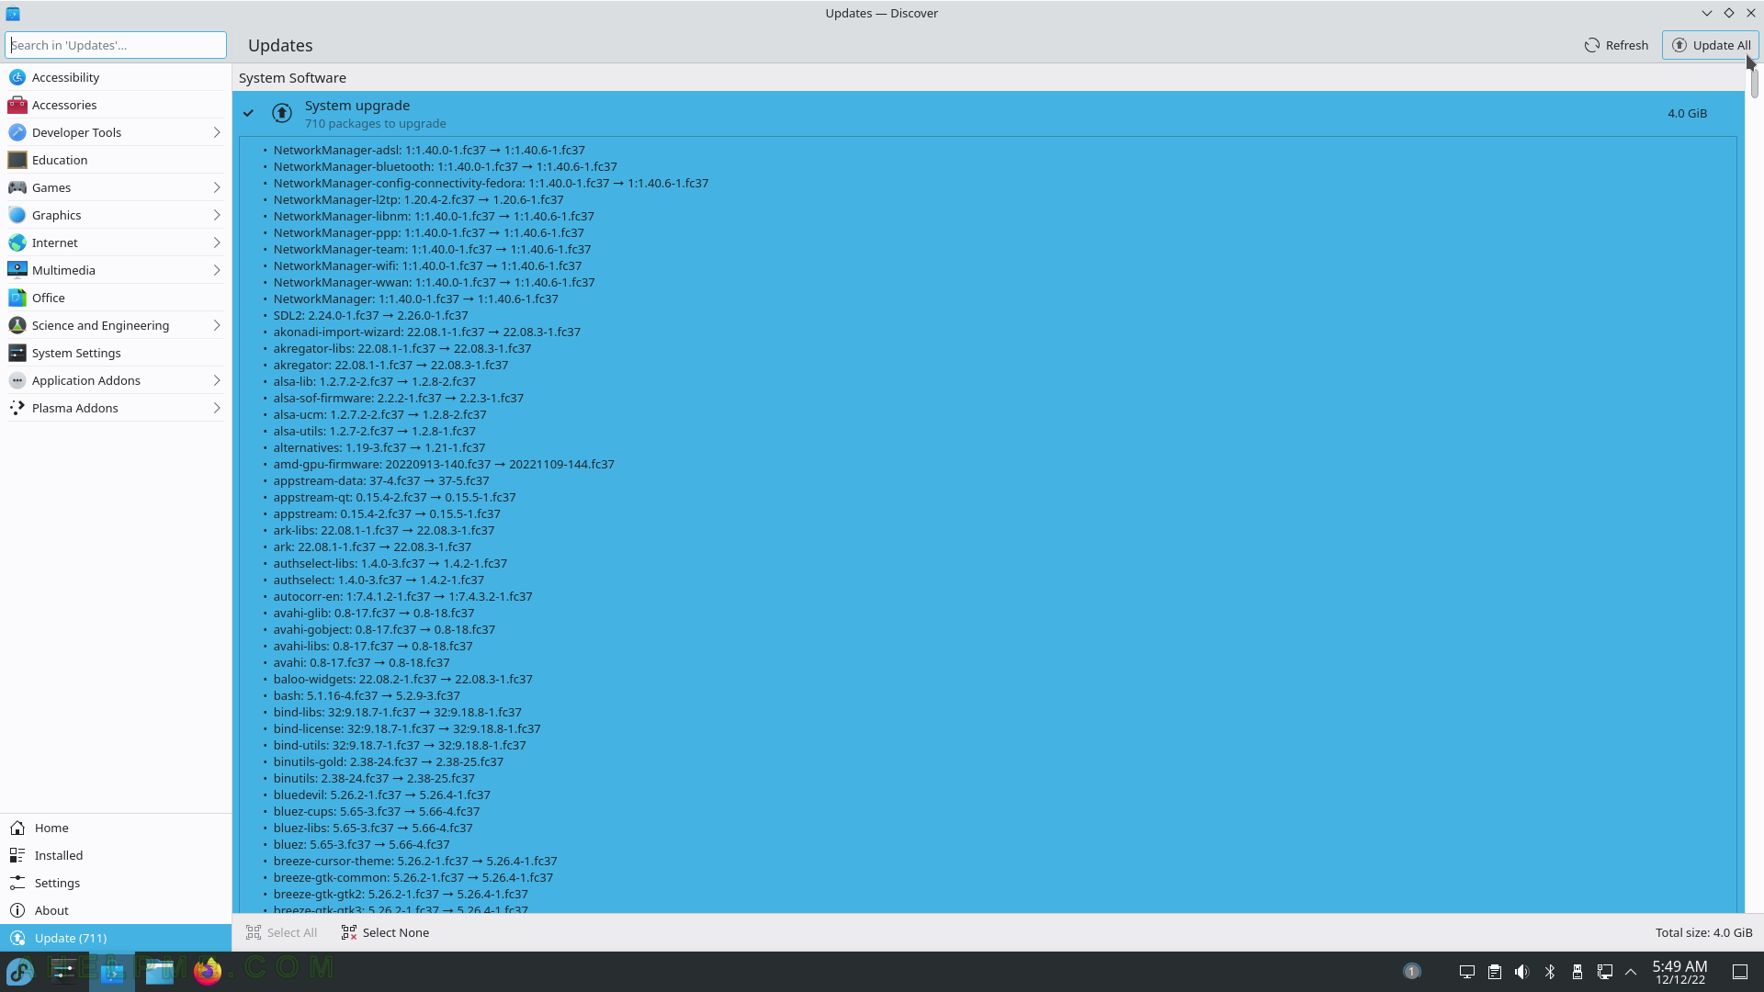
Task: Click Select None button
Action: coord(385,932)
